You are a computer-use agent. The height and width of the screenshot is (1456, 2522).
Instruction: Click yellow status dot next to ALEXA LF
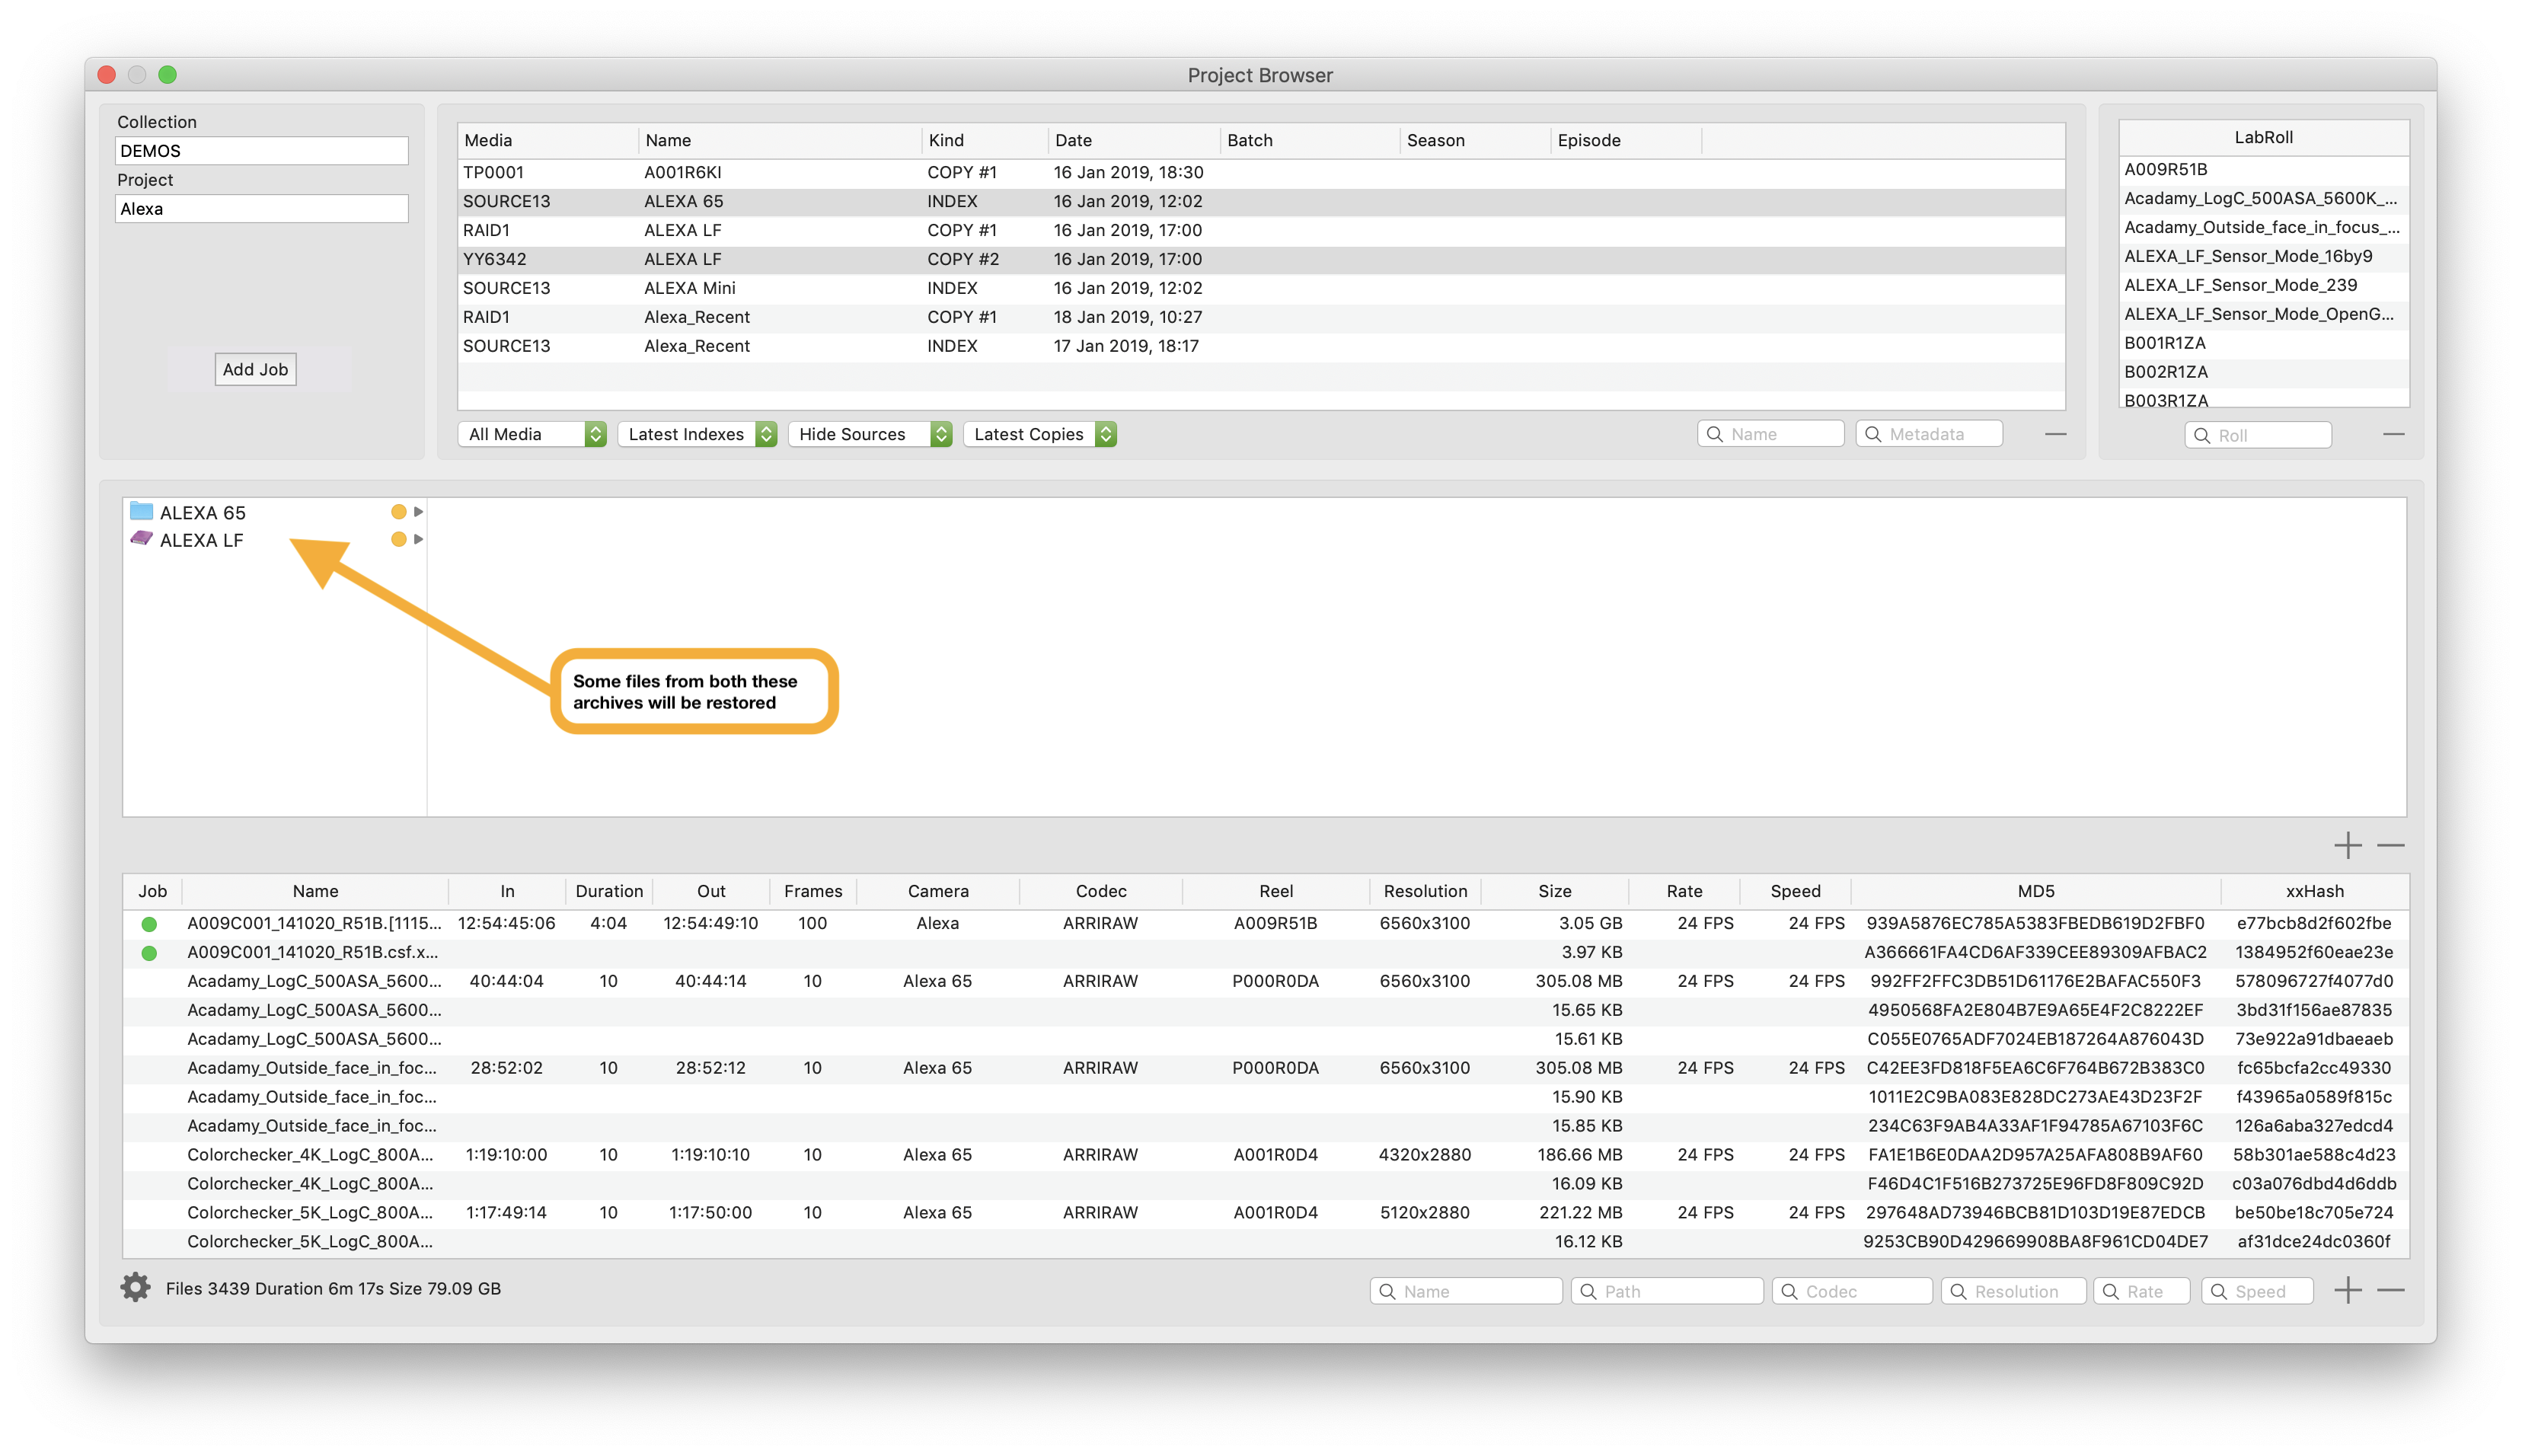(398, 539)
